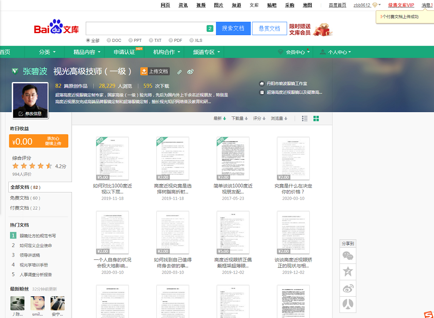
Task: Click the Sogou input method icon
Action: 429,314
